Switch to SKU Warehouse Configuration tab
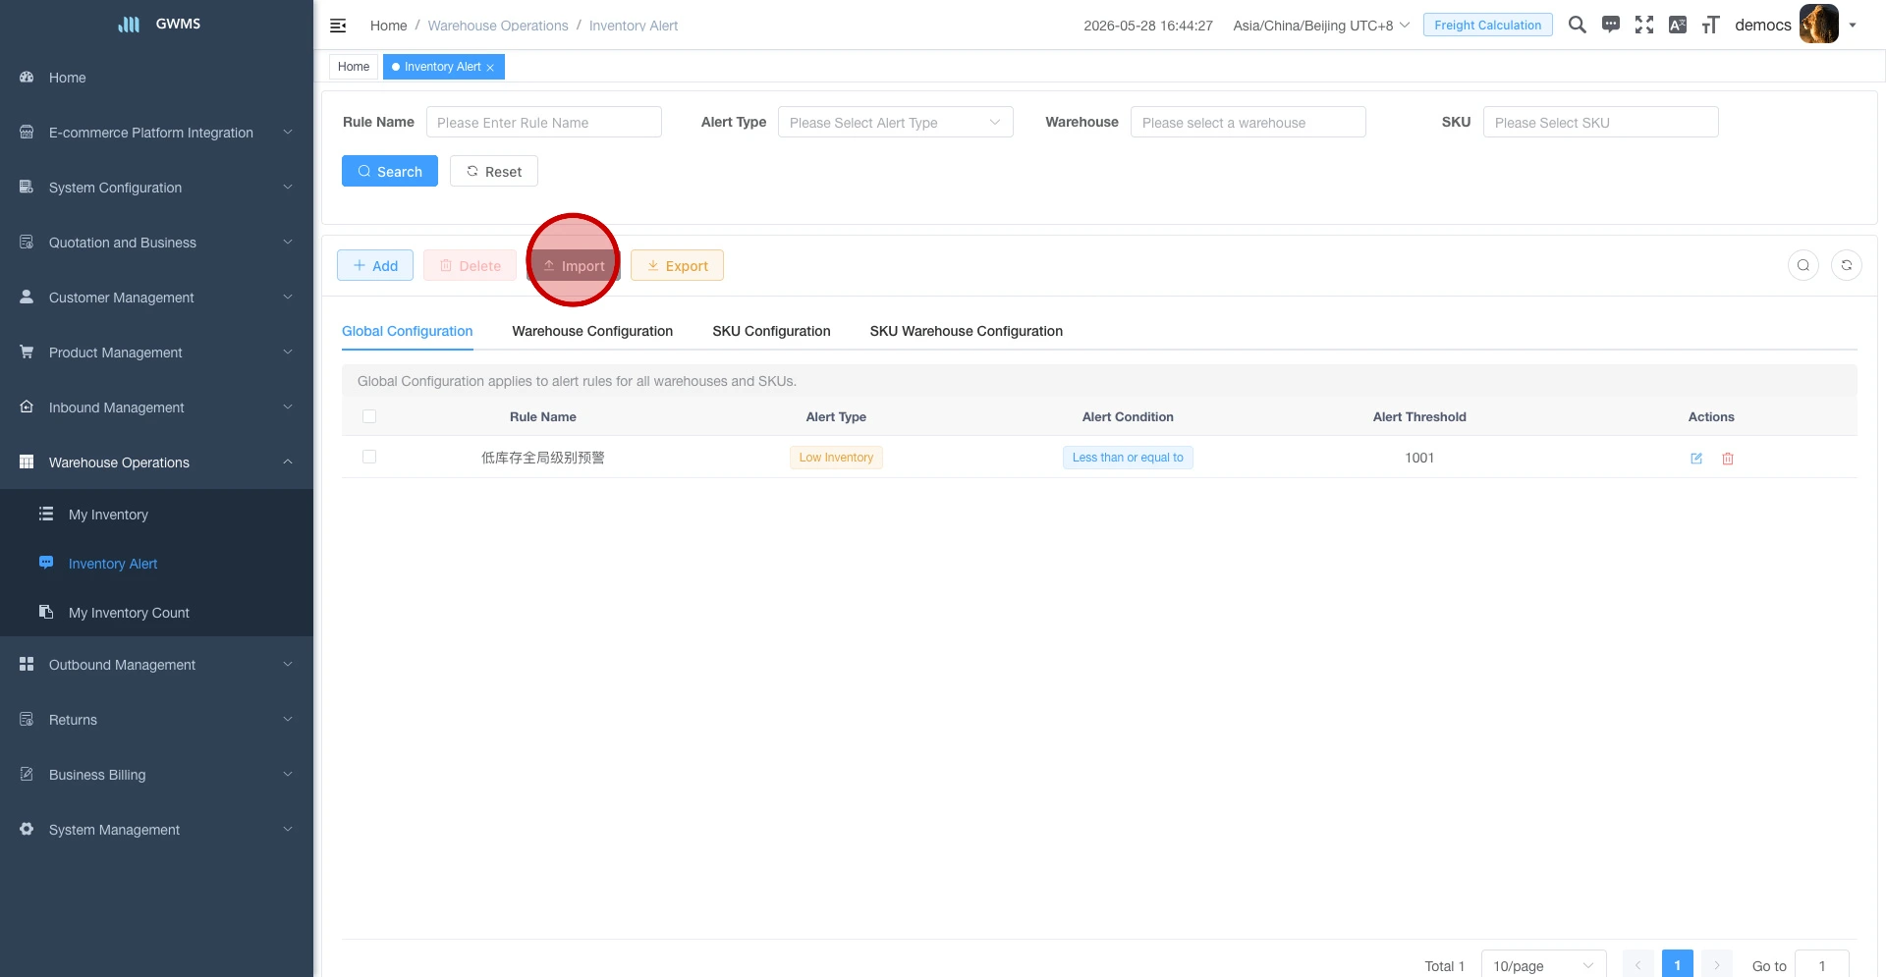Image resolution: width=1886 pixels, height=977 pixels. click(966, 331)
